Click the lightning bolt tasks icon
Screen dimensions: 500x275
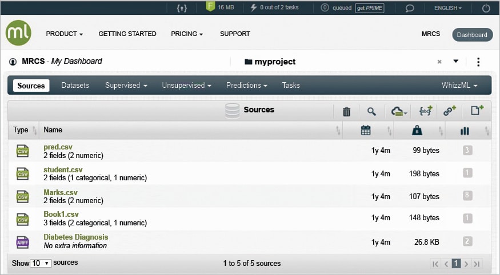[254, 7]
